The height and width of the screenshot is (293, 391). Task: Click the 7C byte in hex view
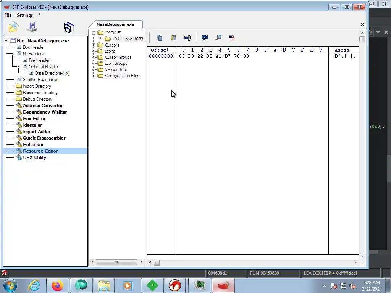pyautogui.click(x=237, y=56)
